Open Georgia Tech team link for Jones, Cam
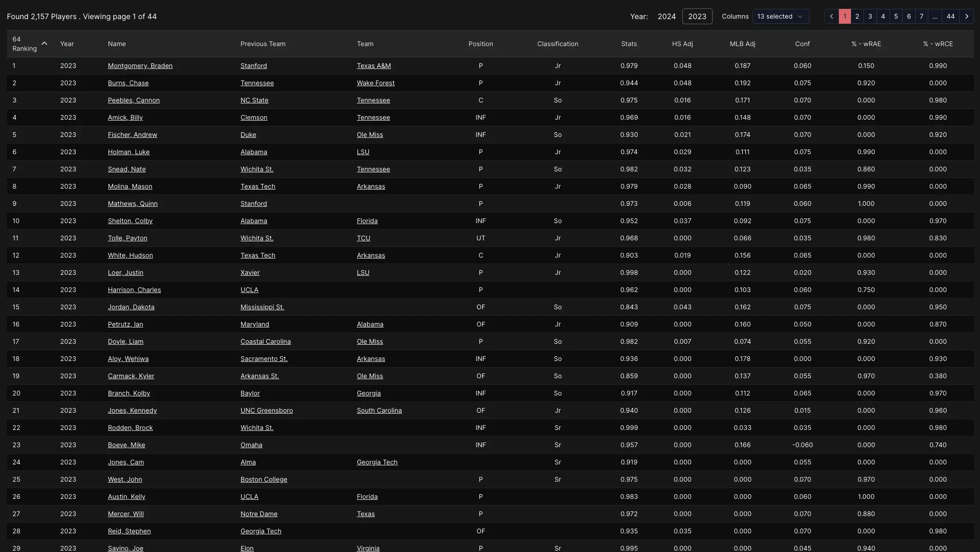 click(377, 462)
